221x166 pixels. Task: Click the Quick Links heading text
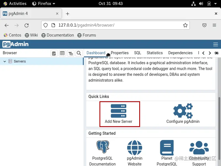point(99,97)
